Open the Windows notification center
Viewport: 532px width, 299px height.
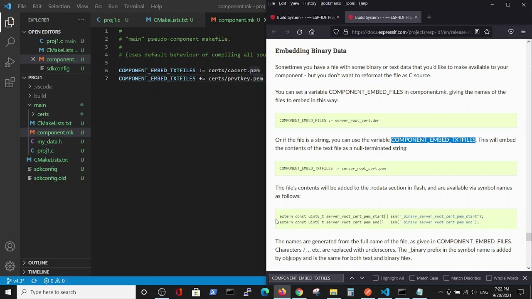[521, 292]
